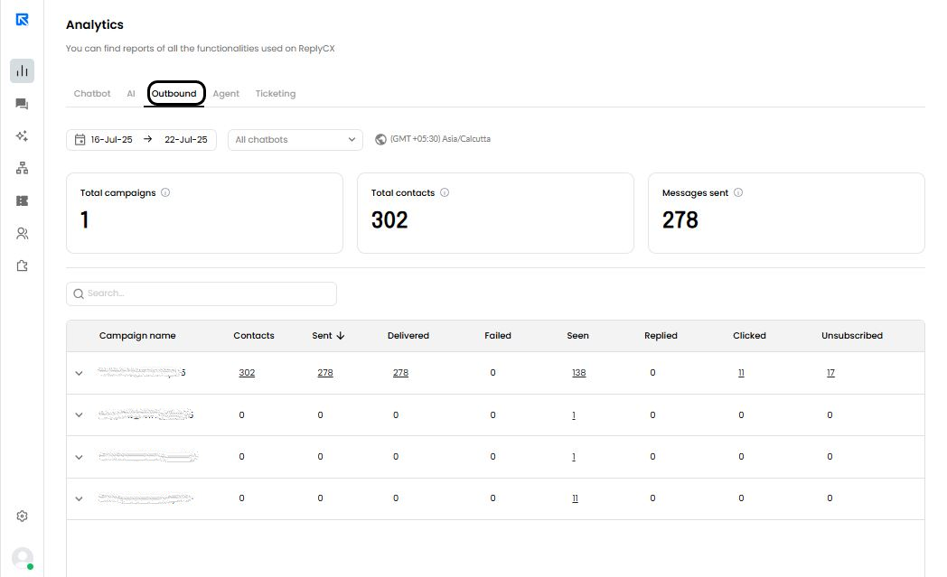The height and width of the screenshot is (577, 947).
Task: Click the (GMT +05:30) Asia/Calcutta timezone text
Action: (x=440, y=139)
